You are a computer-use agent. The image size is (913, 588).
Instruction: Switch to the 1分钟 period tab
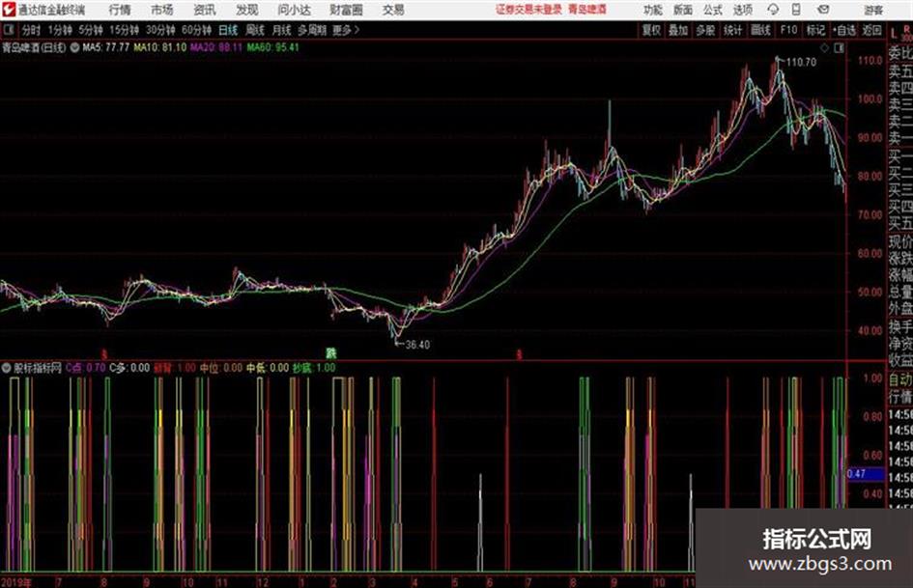(x=59, y=30)
